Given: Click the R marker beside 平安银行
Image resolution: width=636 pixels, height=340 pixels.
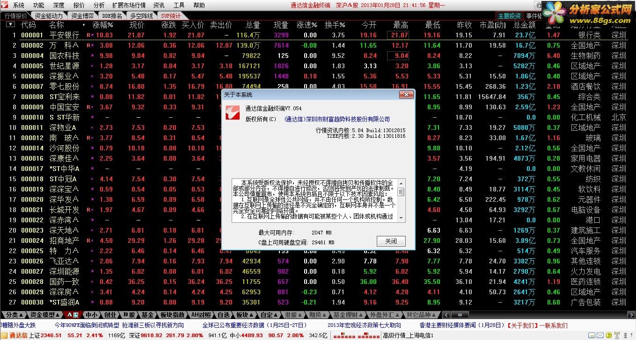Looking at the screenshot, I should click(89, 35).
